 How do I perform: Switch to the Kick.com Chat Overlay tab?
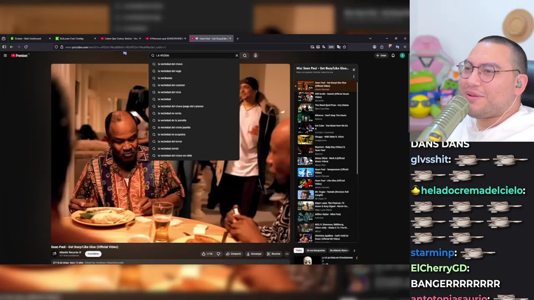[x=76, y=38]
